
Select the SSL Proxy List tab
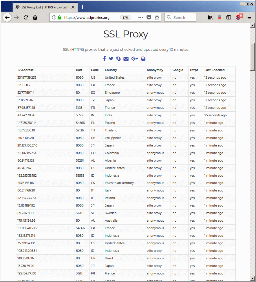(43, 7)
